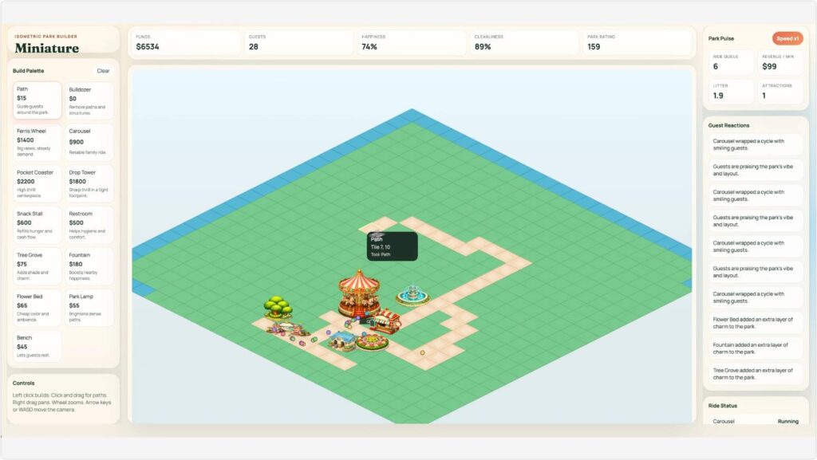Select the top guest reaction about Carousel
This screenshot has height=460, width=817.
pos(755,144)
